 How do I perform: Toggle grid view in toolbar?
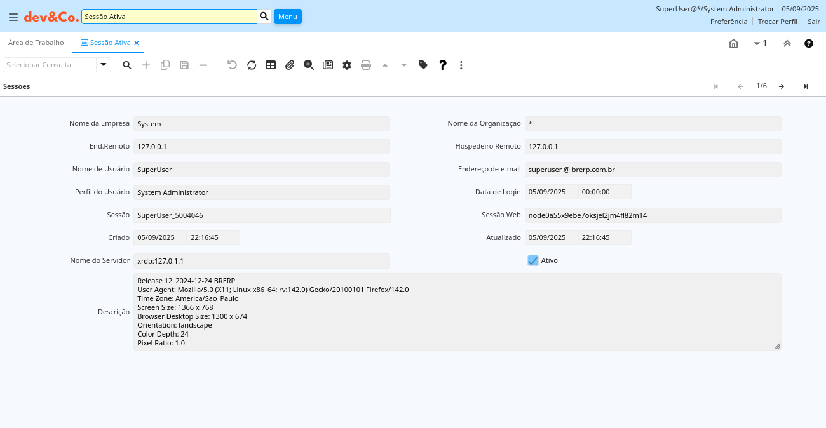pyautogui.click(x=271, y=65)
